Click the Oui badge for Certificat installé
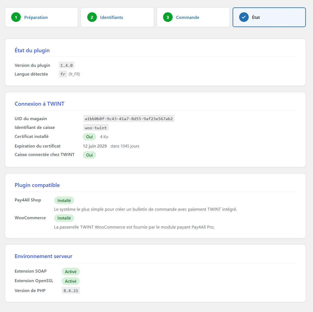 point(89,137)
